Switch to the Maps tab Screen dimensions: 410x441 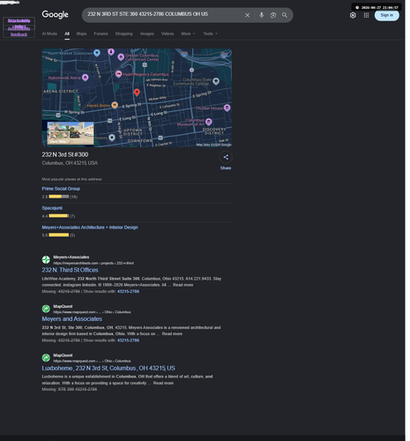82,34
